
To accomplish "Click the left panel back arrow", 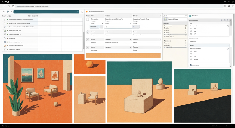I will (x=4, y=11).
